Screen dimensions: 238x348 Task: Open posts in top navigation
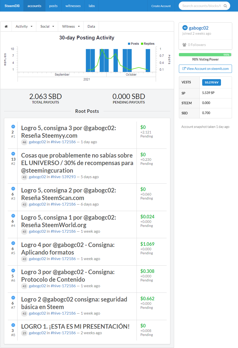pos(53,6)
